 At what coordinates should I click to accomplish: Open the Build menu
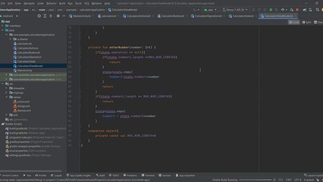click(62, 4)
